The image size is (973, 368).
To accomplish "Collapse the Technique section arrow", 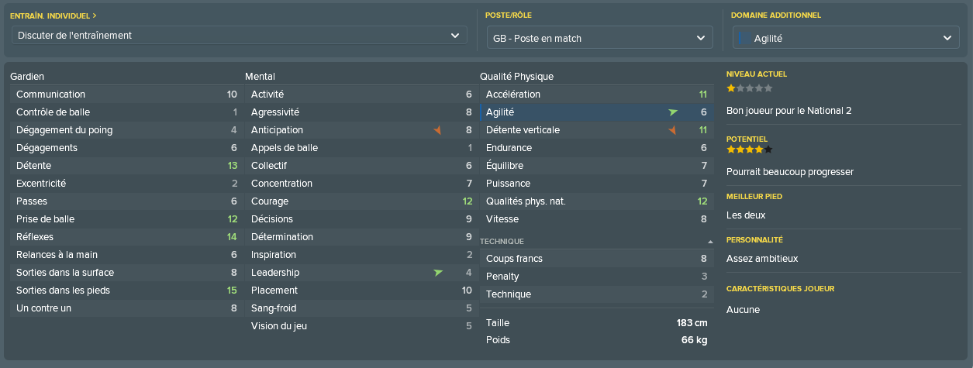I will (710, 242).
